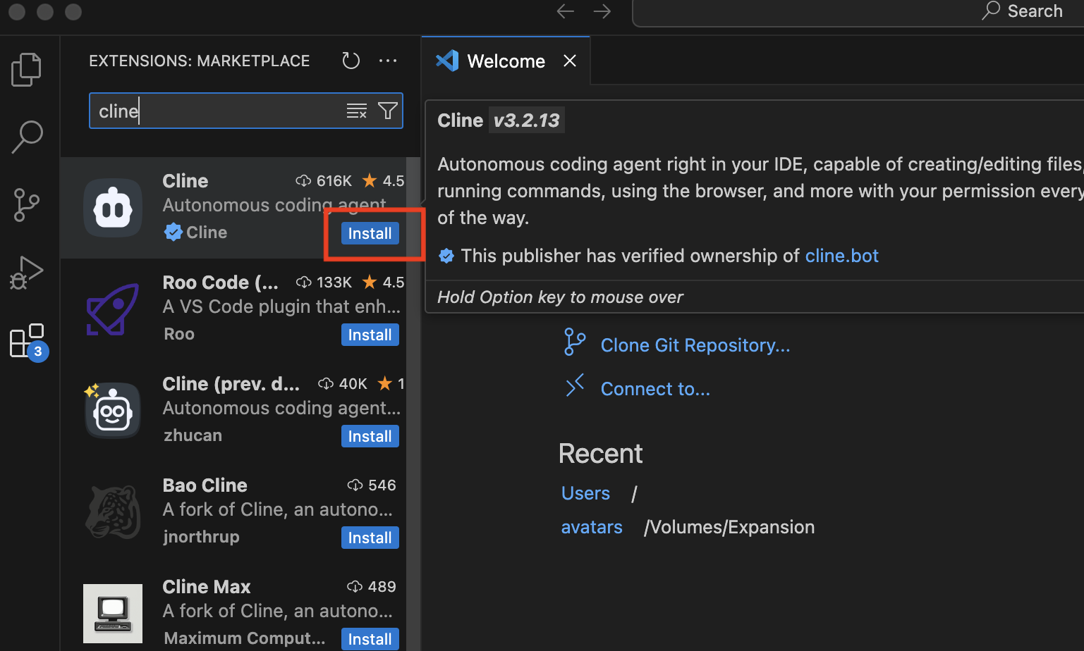Open the Run and Debug view

pos(27,273)
